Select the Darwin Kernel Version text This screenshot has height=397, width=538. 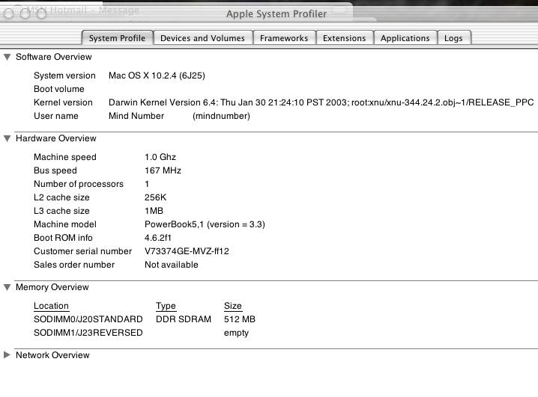coord(321,102)
